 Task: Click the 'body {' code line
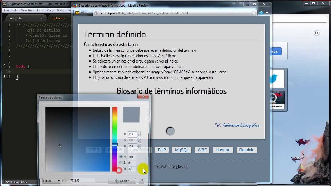[23, 66]
